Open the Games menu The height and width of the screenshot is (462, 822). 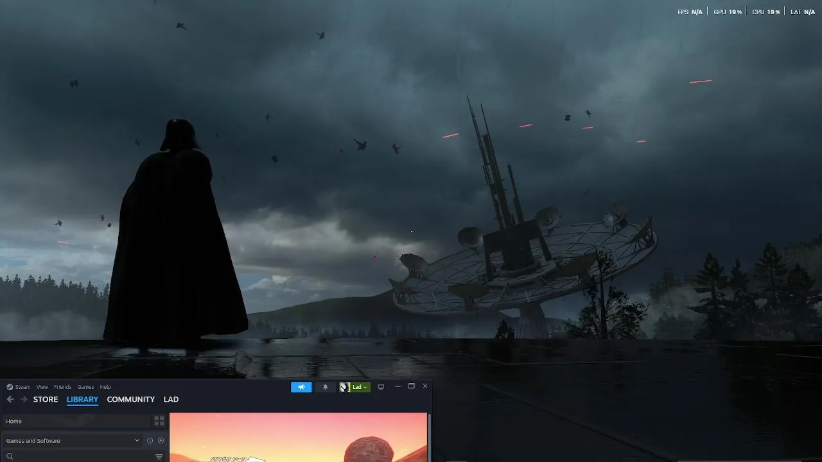(85, 387)
